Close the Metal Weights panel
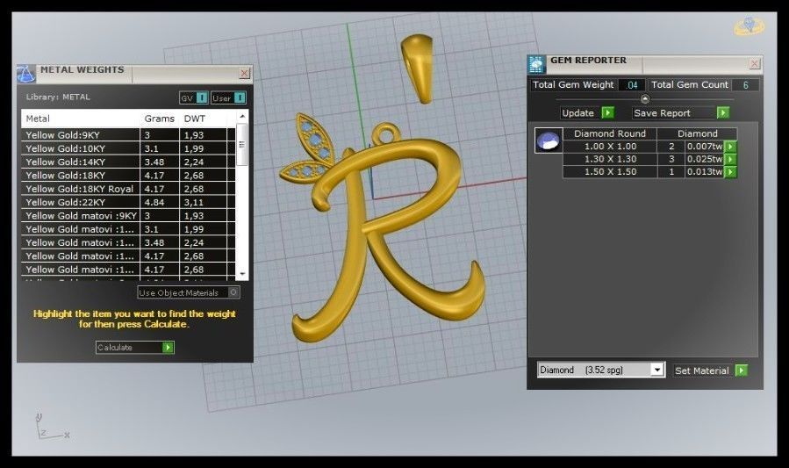 tap(245, 74)
